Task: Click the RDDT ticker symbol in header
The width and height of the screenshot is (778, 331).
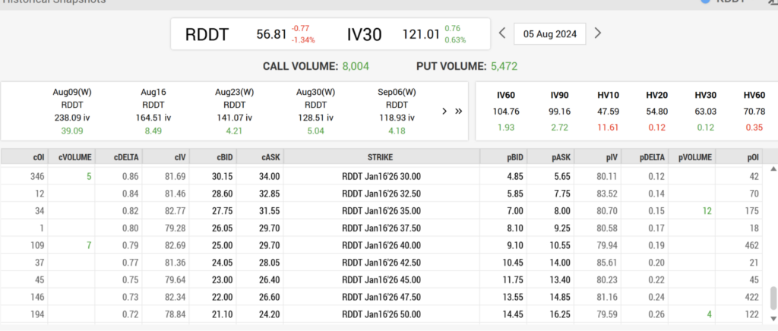Action: pos(207,35)
